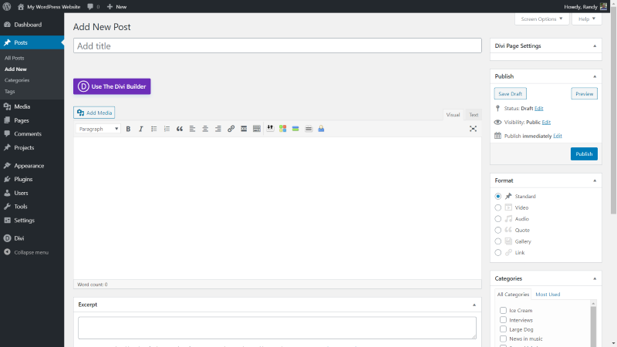Viewport: 617px width, 347px height.
Task: Check the News in music category
Action: (x=503, y=339)
